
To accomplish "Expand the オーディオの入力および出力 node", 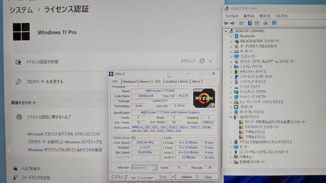I will coord(231,46).
